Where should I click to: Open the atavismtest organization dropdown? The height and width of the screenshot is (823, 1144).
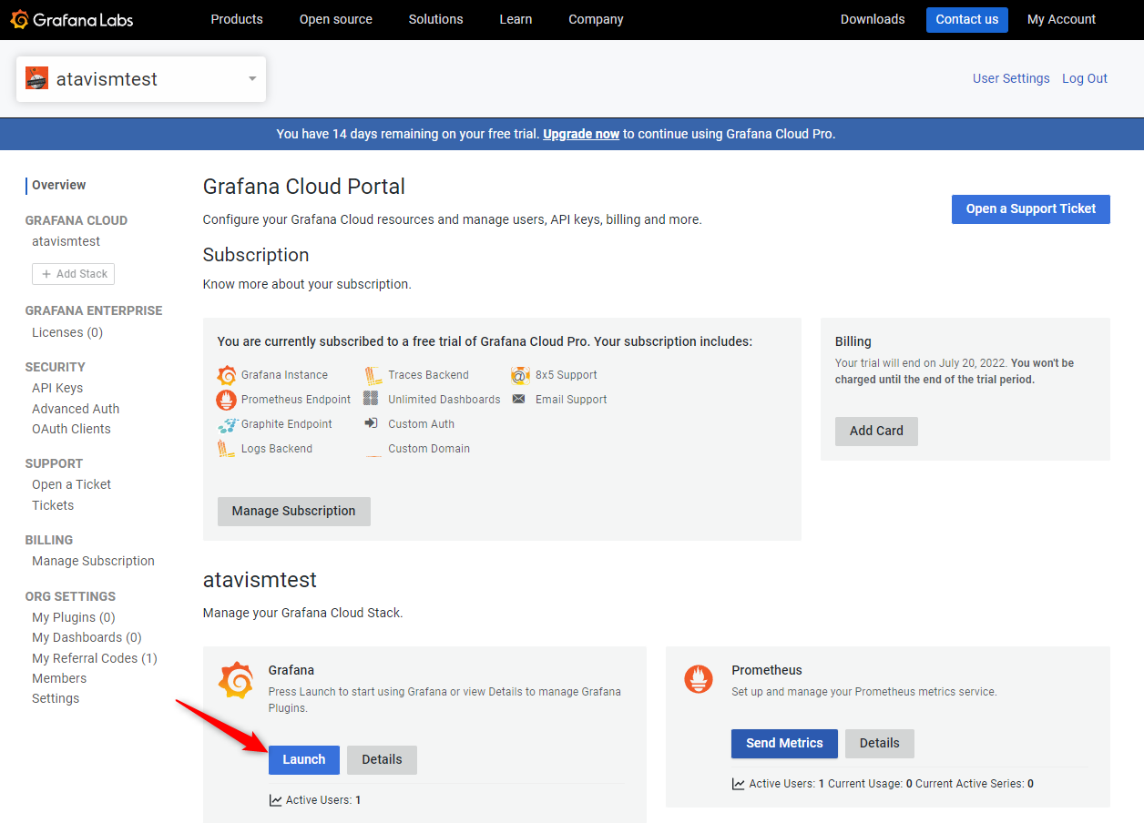pyautogui.click(x=252, y=79)
